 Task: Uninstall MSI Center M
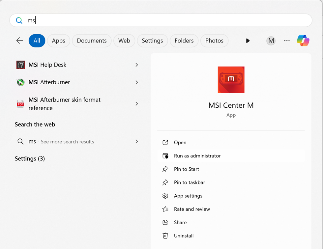pyautogui.click(x=184, y=236)
